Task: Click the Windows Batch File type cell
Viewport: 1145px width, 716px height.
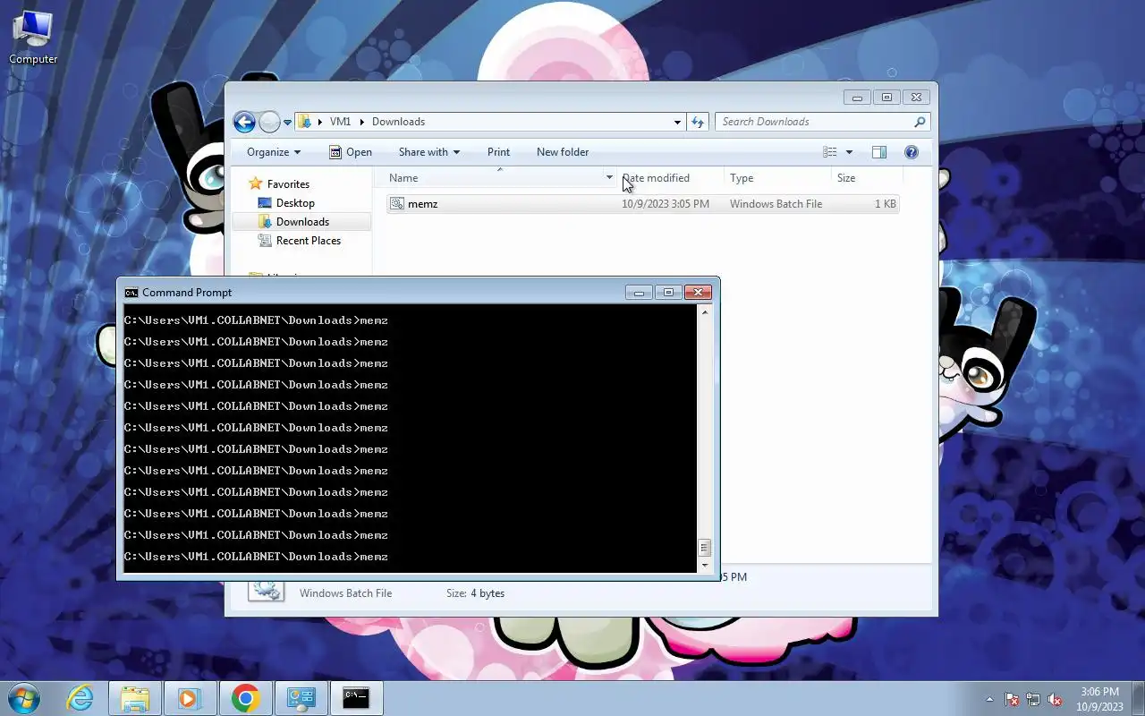Action: [x=776, y=204]
